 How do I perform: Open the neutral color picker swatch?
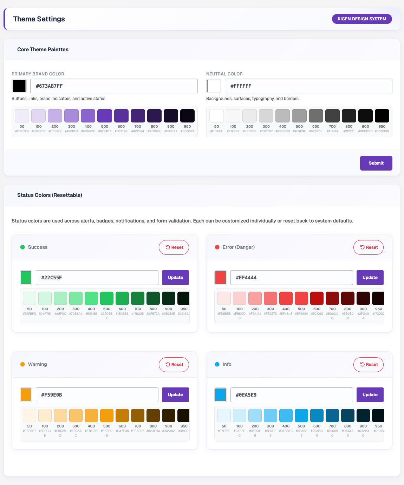click(x=214, y=86)
